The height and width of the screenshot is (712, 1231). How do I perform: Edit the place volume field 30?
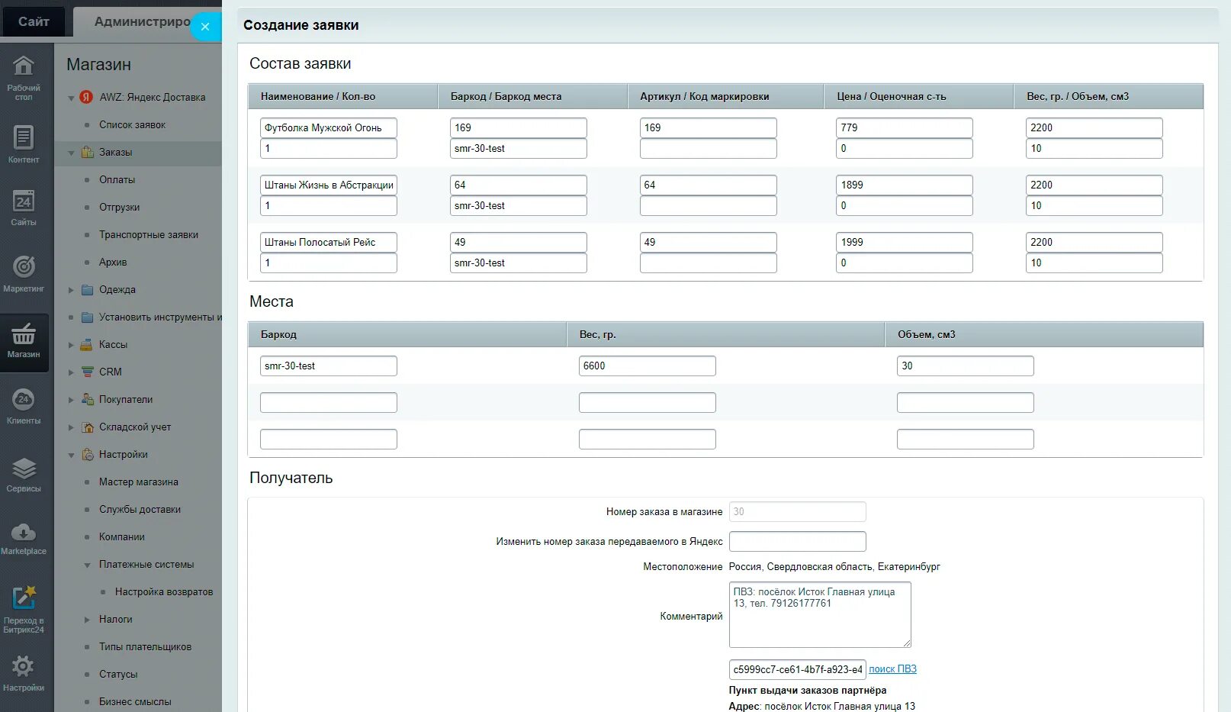(x=966, y=366)
